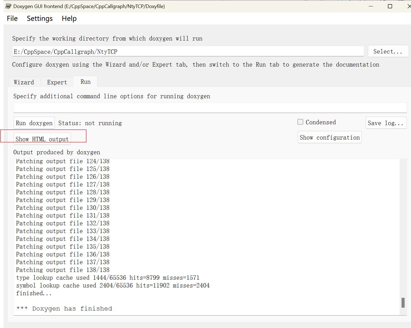Open the File menu

tap(12, 18)
